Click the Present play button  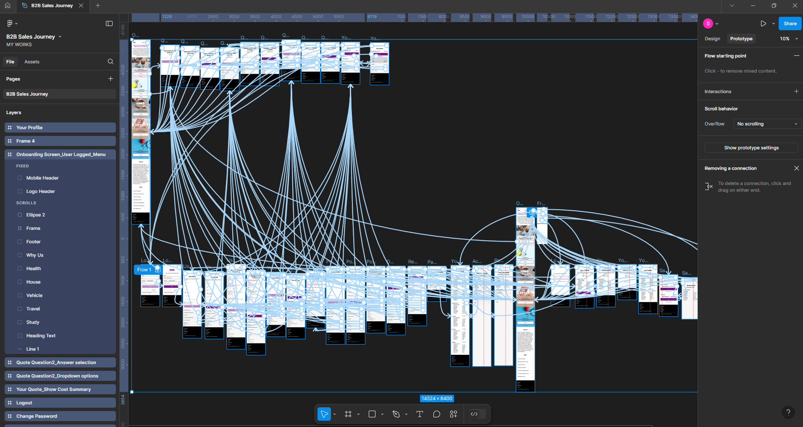pos(763,23)
